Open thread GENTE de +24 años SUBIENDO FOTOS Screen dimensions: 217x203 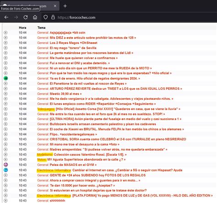click(x=98, y=175)
